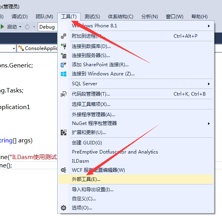222x219 pixels.
Task: Click the Connect to Database plug icon
Action: coord(64,46)
